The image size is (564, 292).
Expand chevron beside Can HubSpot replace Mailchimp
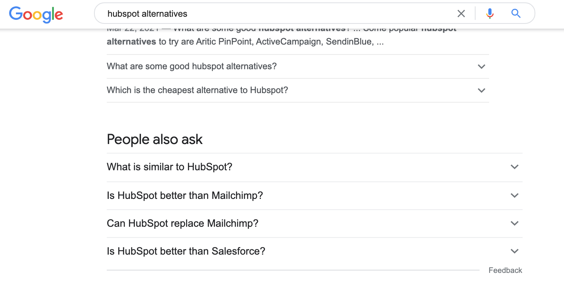point(515,223)
